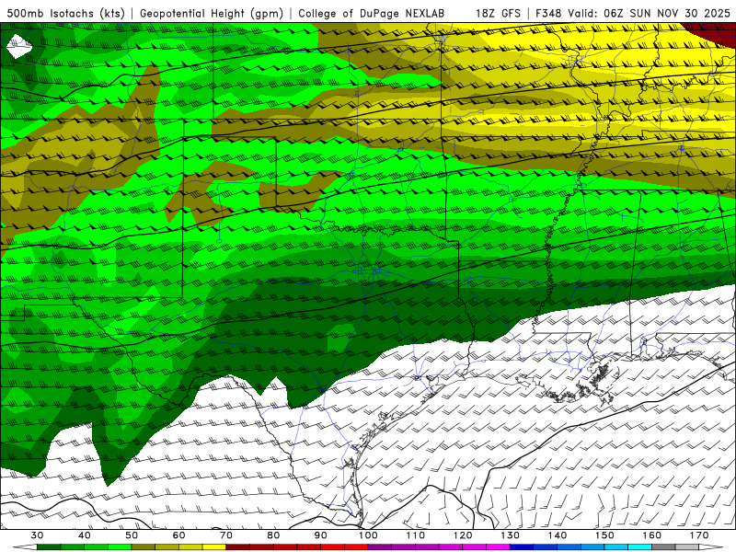The image size is (736, 552).
Task: Select the purple swatch right of 100
Action: tap(380, 547)
